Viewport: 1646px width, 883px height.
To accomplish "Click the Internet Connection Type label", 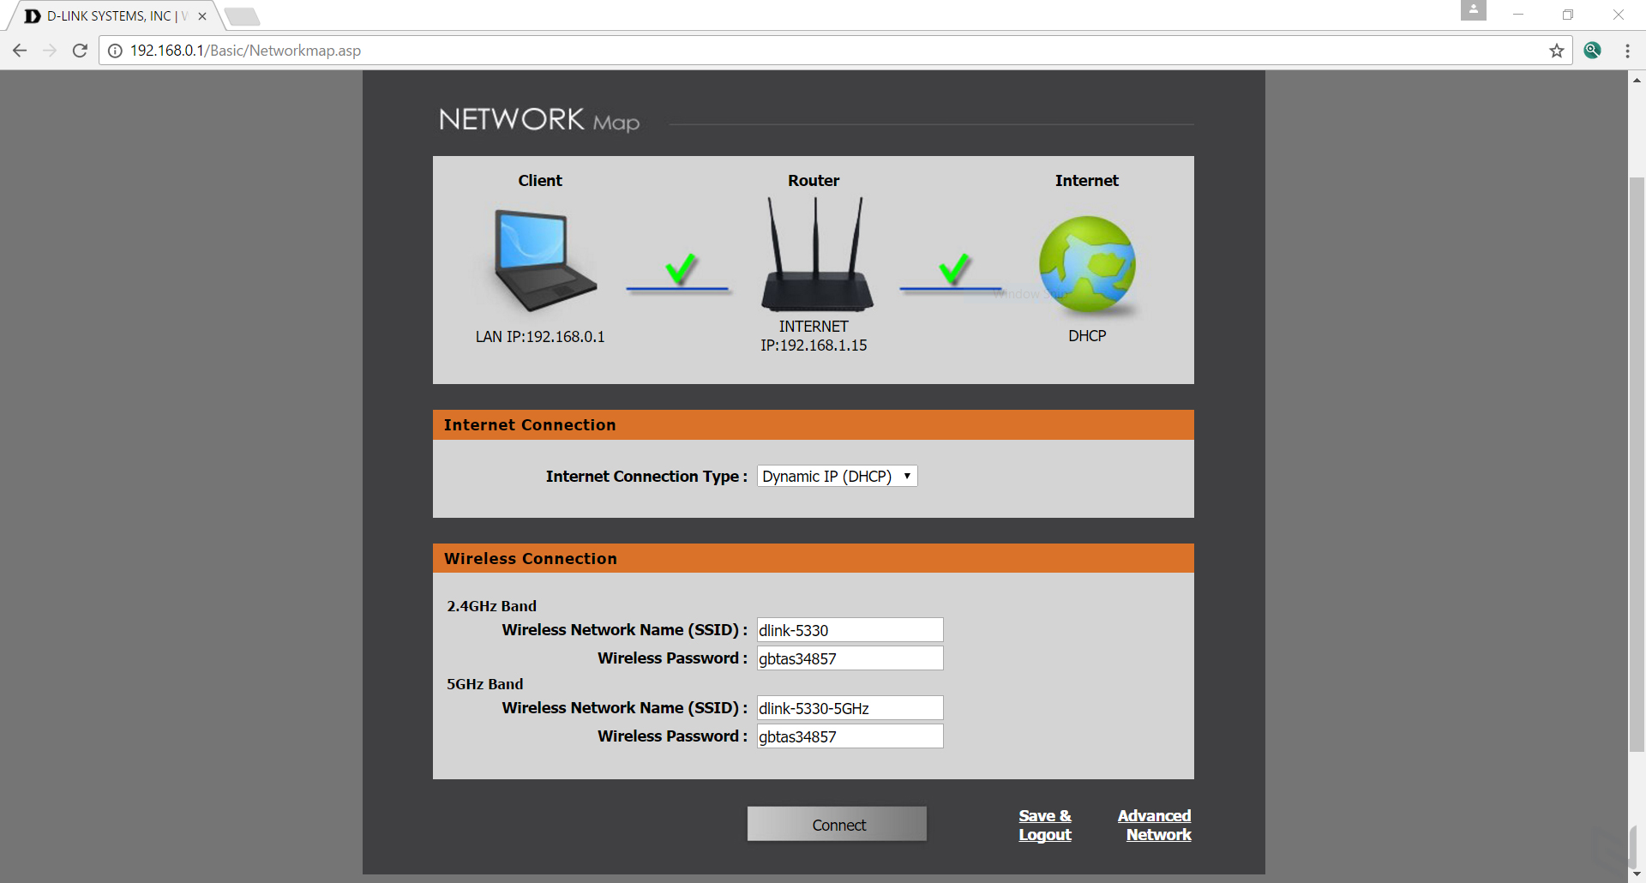I will 646,477.
